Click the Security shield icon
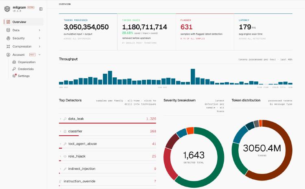 [x=8, y=38]
